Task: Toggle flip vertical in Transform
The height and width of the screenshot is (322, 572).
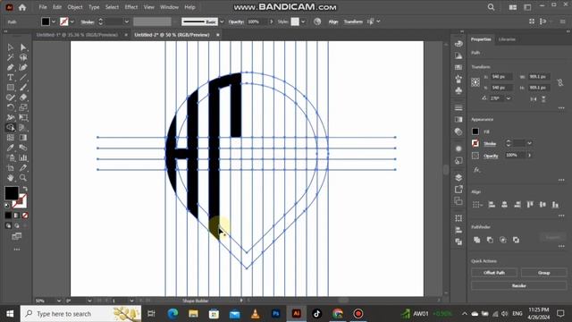Action: 543,99
